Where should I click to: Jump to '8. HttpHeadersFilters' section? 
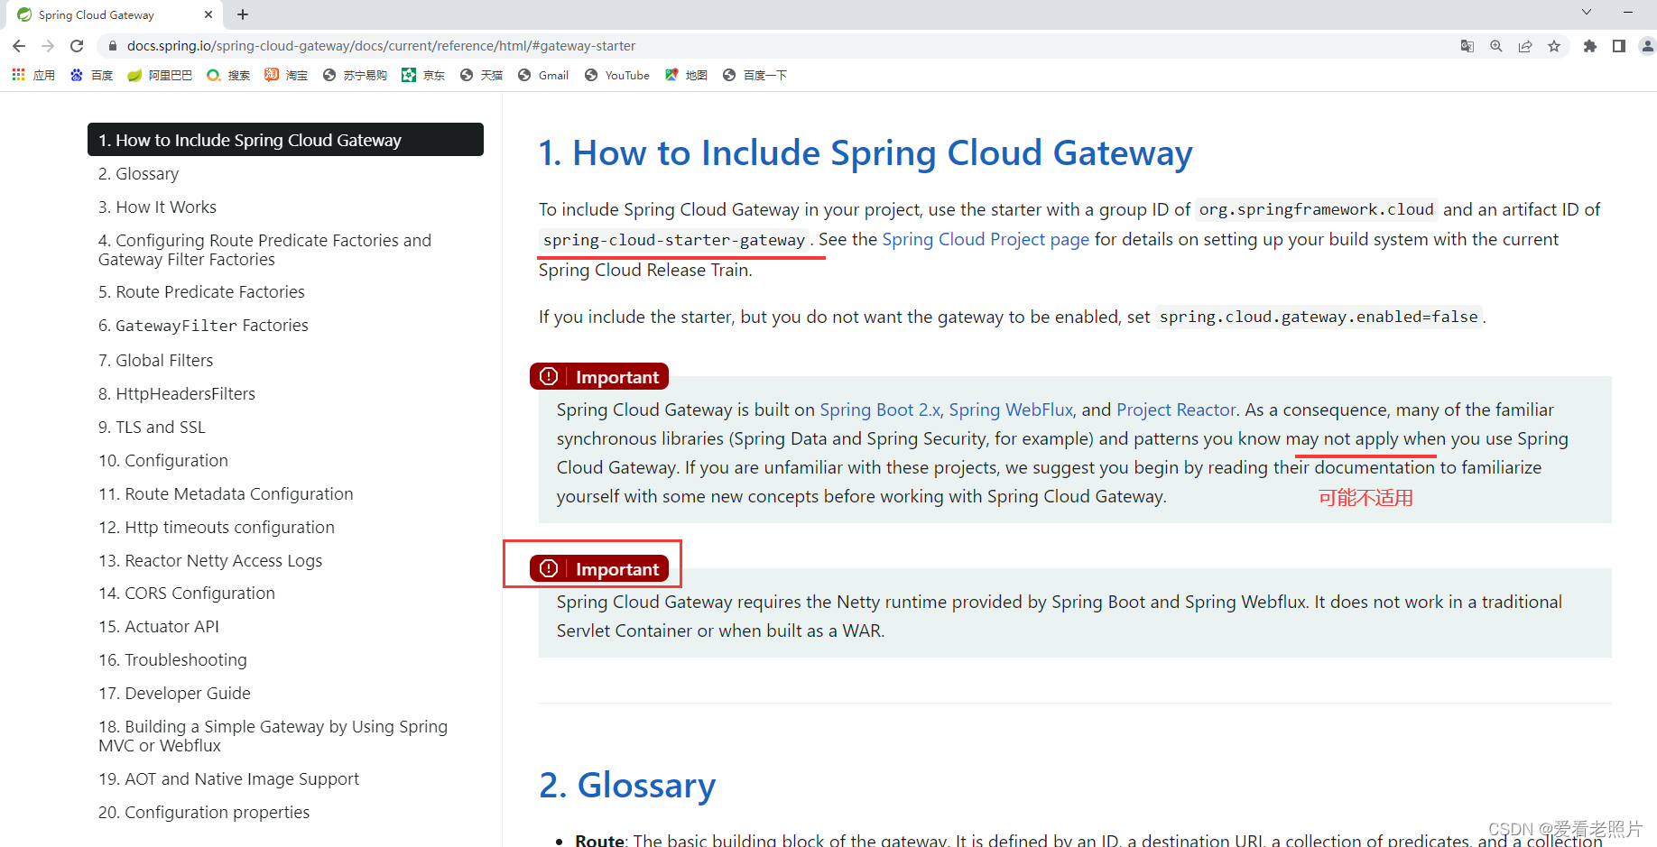pyautogui.click(x=177, y=393)
